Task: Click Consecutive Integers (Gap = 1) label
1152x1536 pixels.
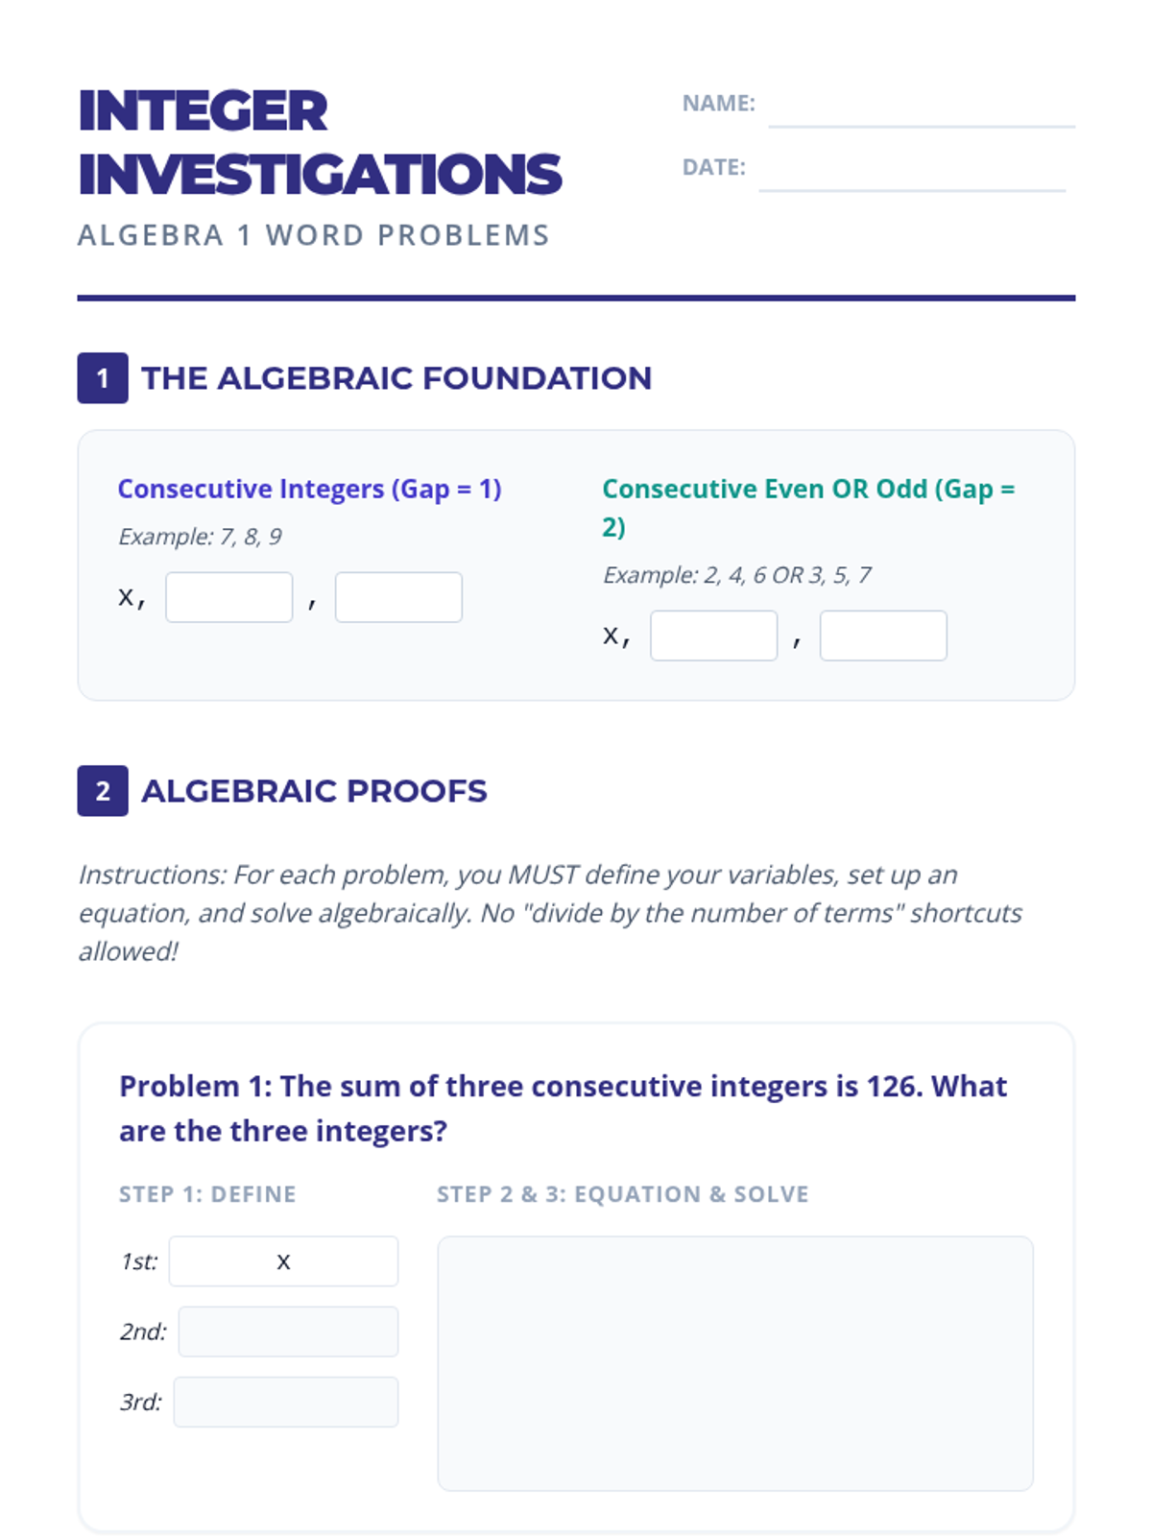Action: (309, 489)
